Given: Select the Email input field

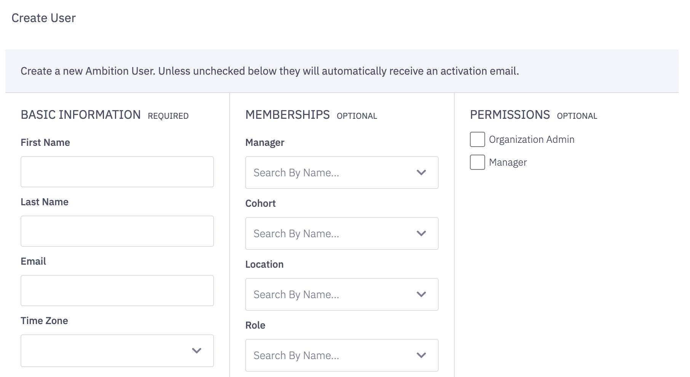Looking at the screenshot, I should 117,291.
